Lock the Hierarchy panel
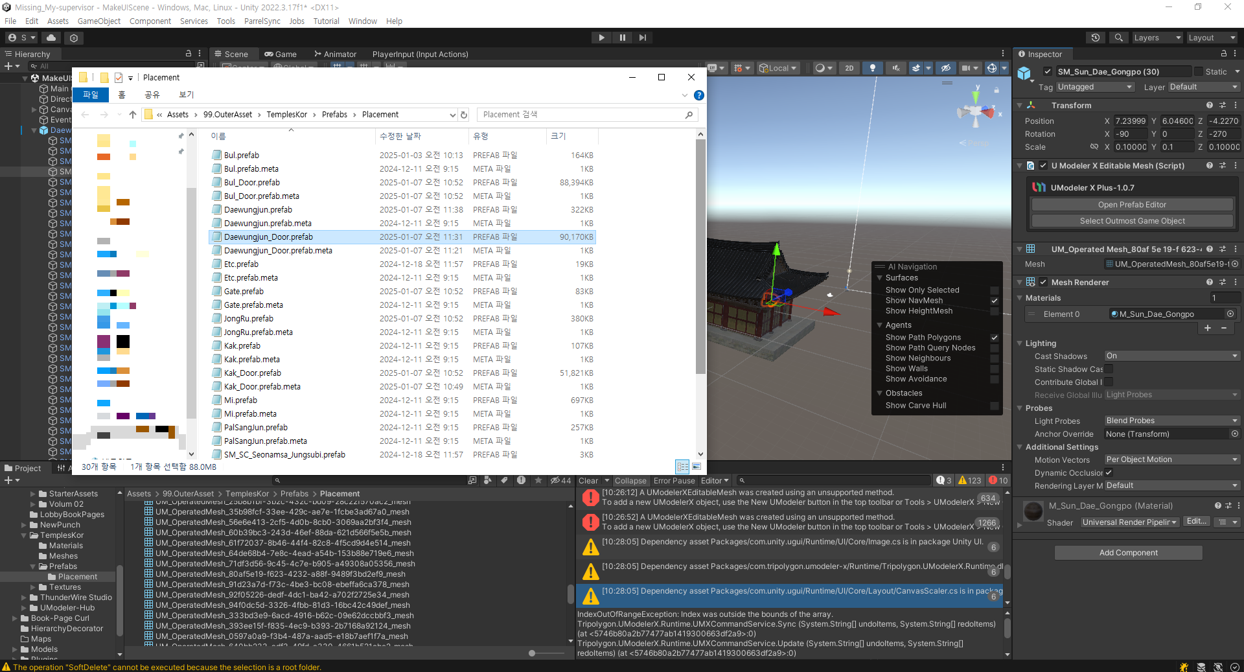 [x=189, y=54]
